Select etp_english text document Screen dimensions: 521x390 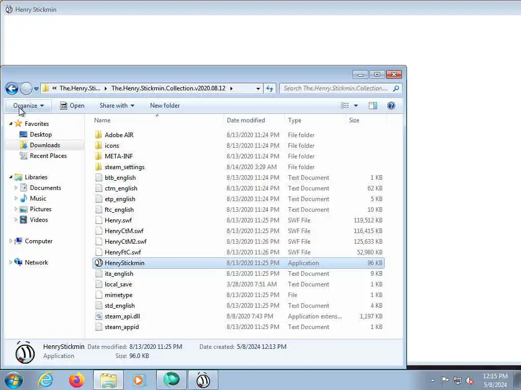(120, 199)
